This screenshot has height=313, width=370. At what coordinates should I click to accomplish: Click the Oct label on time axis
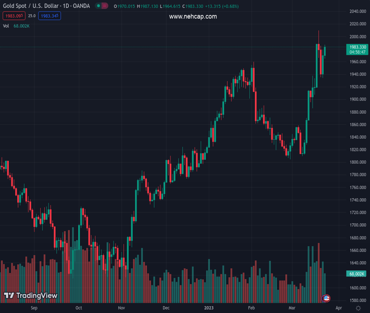(79, 308)
